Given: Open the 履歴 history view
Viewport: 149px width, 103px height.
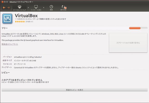Looking at the screenshot, I should point(51,8).
